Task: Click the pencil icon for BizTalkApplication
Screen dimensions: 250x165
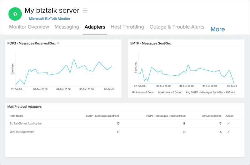Action: click(228, 132)
